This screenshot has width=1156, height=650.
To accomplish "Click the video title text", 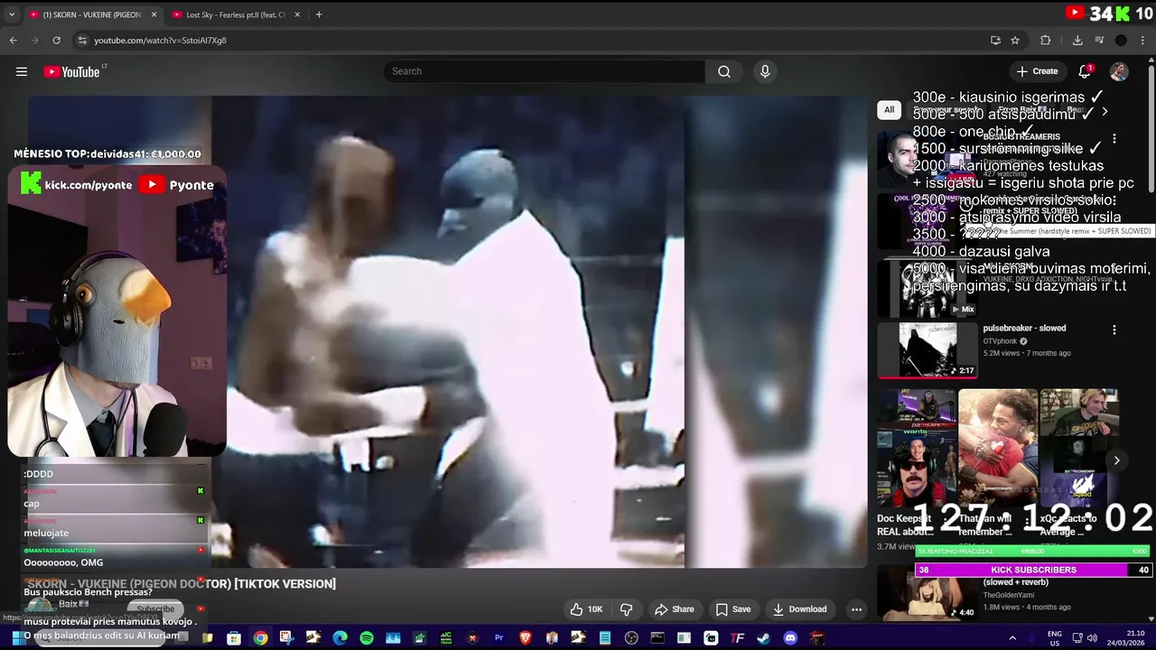I will coord(182,584).
